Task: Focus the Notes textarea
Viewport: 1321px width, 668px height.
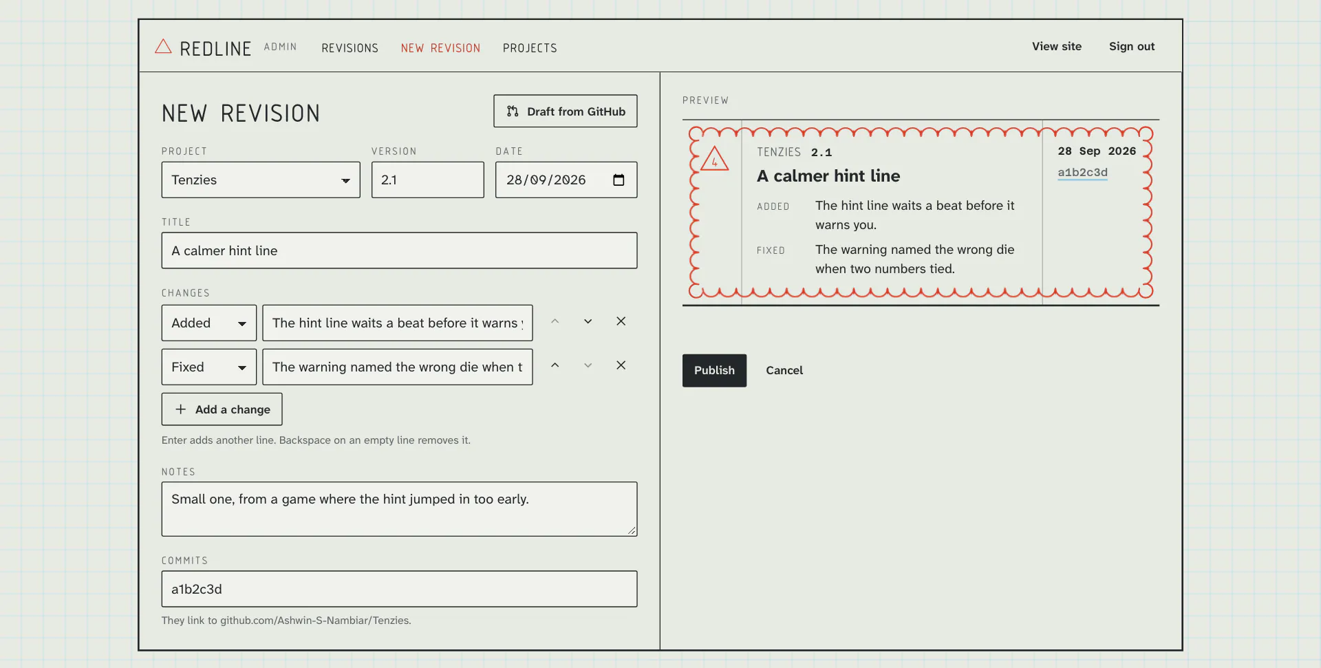Action: pyautogui.click(x=399, y=509)
